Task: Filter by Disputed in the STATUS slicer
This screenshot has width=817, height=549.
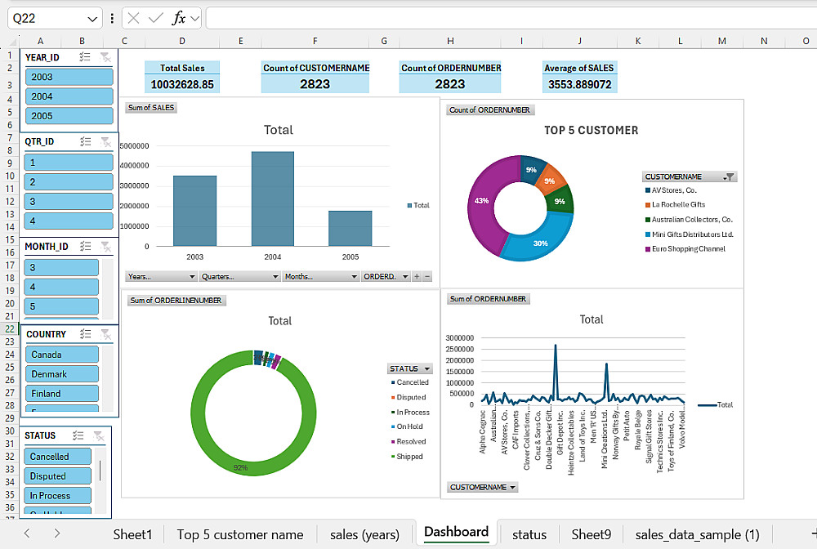Action: [x=57, y=476]
